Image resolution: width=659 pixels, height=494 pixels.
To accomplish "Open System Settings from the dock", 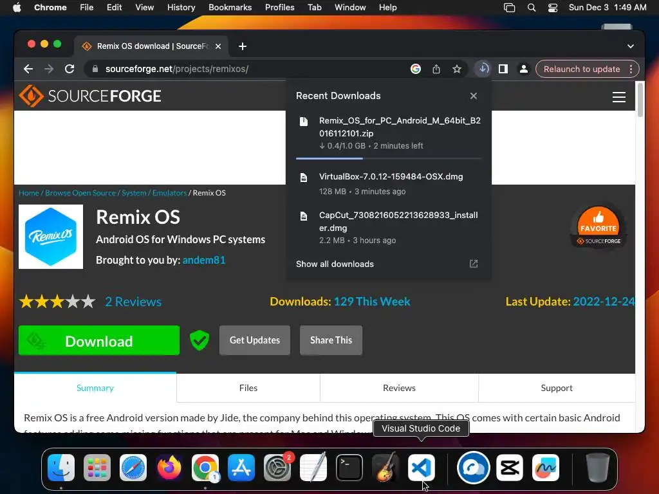I will click(x=277, y=468).
